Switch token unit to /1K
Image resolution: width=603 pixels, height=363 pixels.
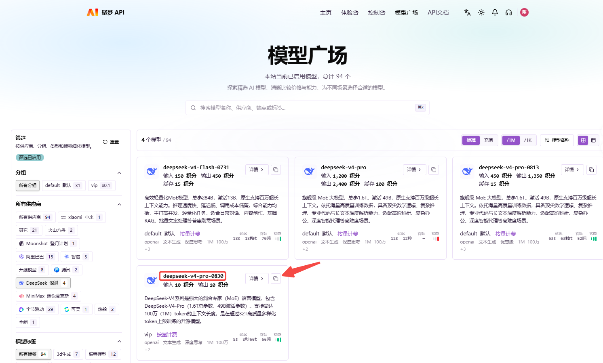[x=528, y=140]
